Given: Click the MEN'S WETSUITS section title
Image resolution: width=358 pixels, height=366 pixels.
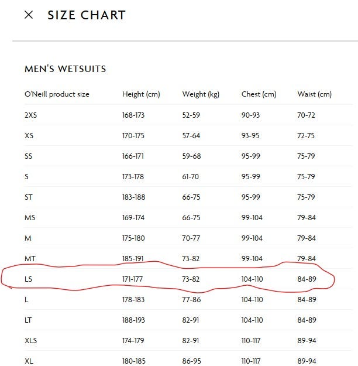Looking at the screenshot, I should [65, 69].
